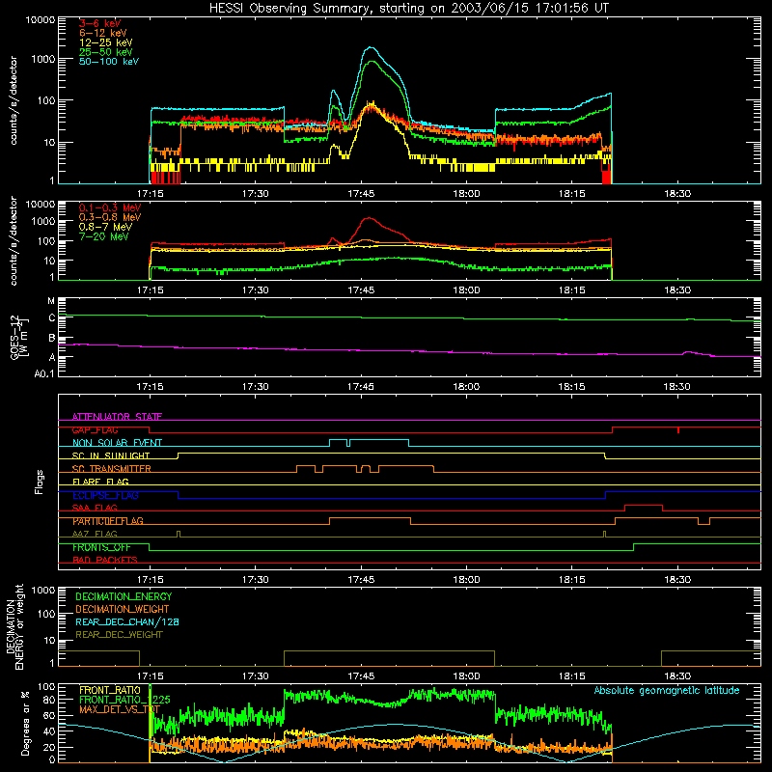772x772 pixels.
Task: Pick the PARTICLE_FLAG label
Action: pos(108,521)
